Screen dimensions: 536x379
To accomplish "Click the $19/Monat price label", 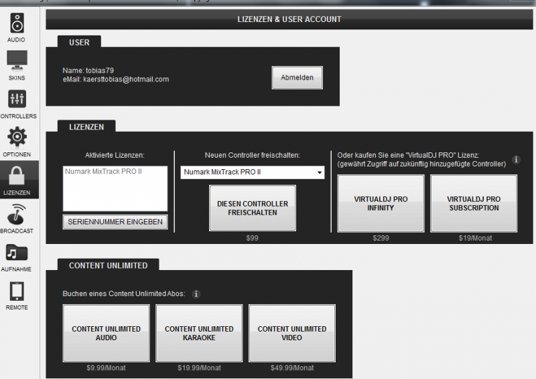I will point(475,238).
